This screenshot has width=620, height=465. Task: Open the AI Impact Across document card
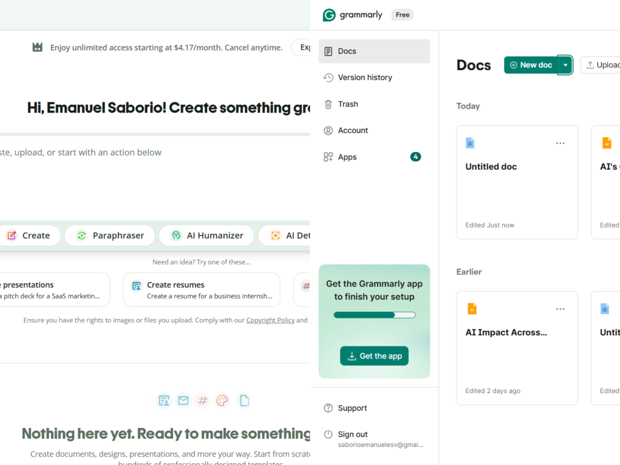pyautogui.click(x=517, y=348)
